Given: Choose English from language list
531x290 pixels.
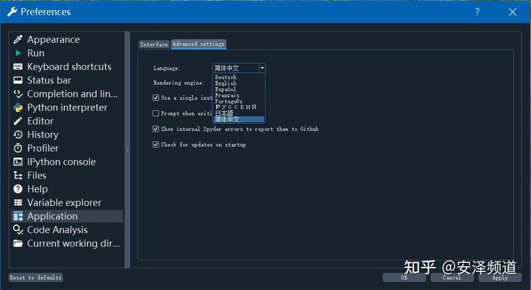Looking at the screenshot, I should (x=226, y=83).
